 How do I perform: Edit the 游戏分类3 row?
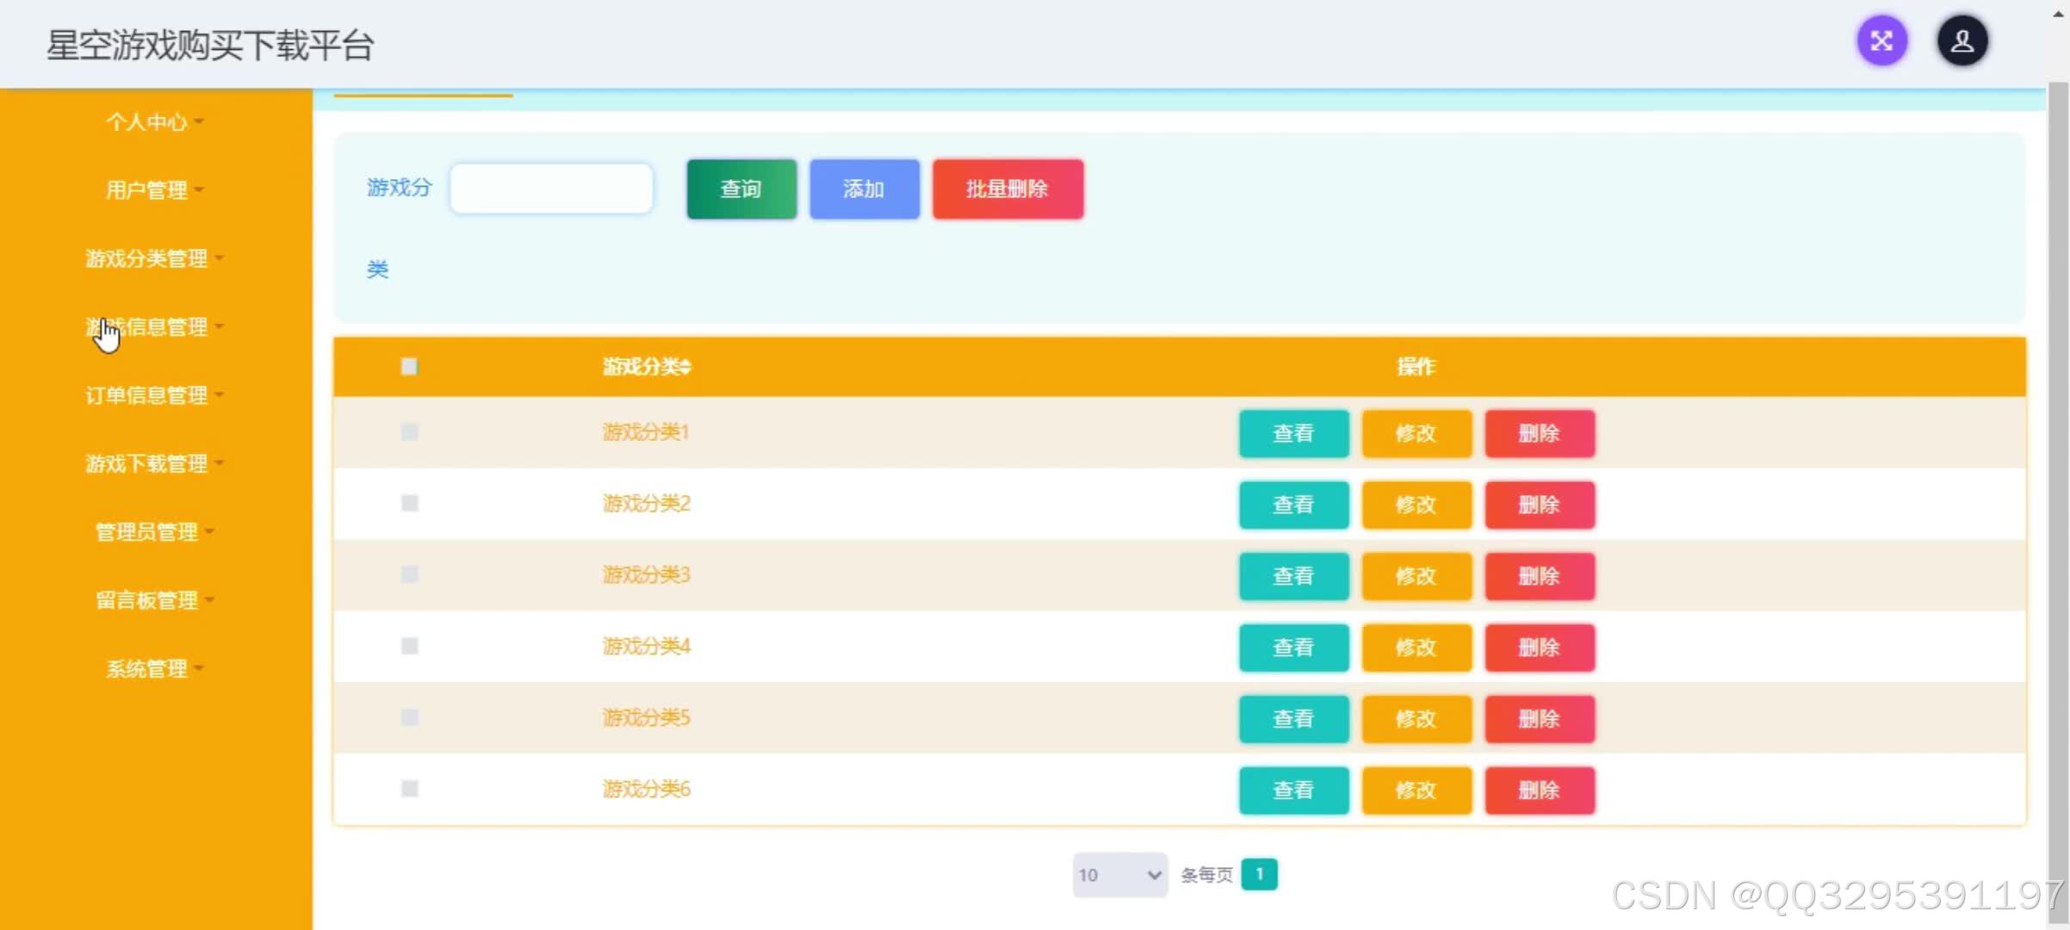[1416, 577]
